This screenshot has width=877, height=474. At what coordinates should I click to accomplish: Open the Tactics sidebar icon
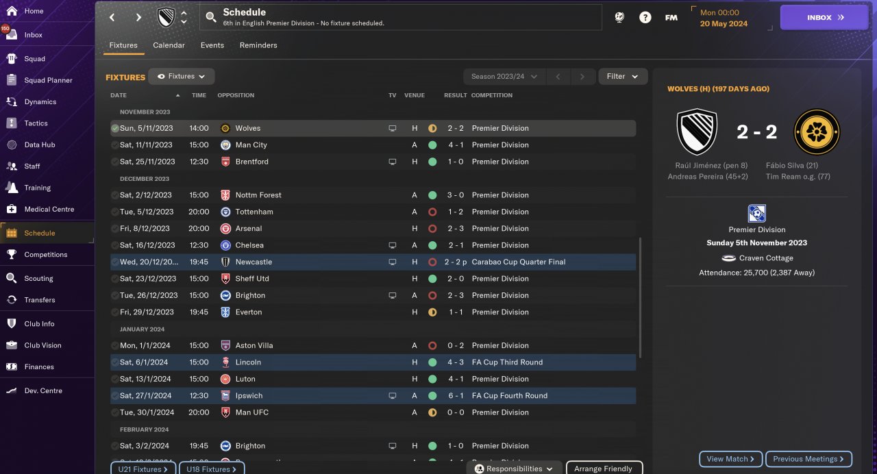point(12,123)
